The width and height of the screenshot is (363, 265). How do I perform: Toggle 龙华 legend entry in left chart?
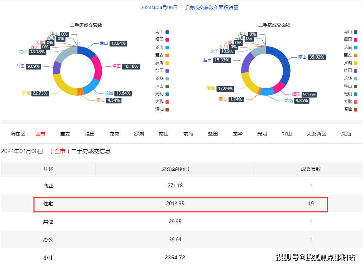(162, 78)
